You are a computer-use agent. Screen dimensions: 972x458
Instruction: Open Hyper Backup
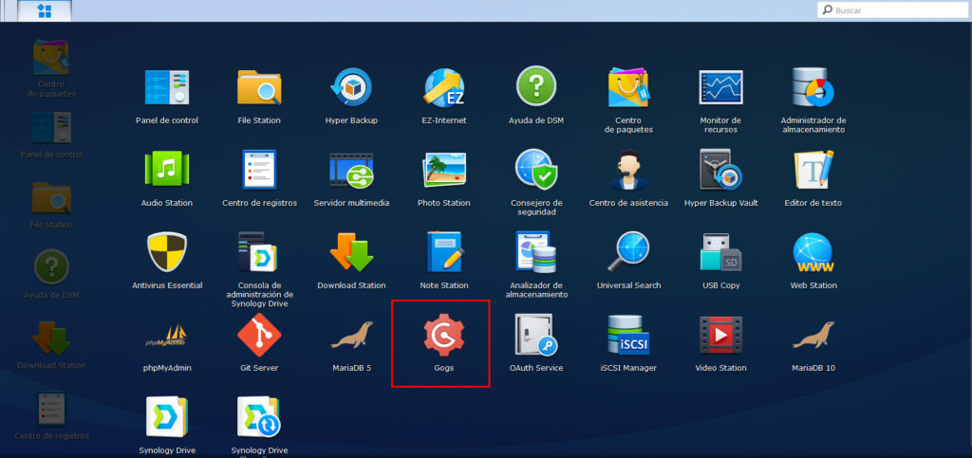(351, 87)
